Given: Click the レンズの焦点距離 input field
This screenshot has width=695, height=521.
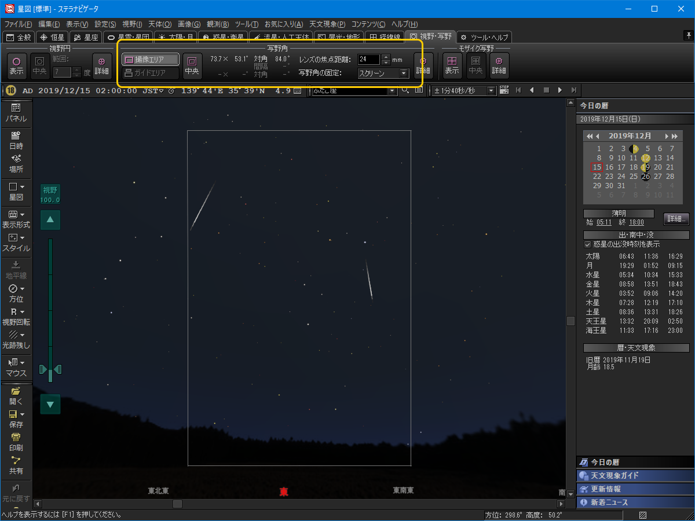Looking at the screenshot, I should tap(369, 59).
